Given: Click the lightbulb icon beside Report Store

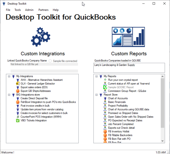Looking at the screenshot, I should pyautogui.click(x=101, y=95).
